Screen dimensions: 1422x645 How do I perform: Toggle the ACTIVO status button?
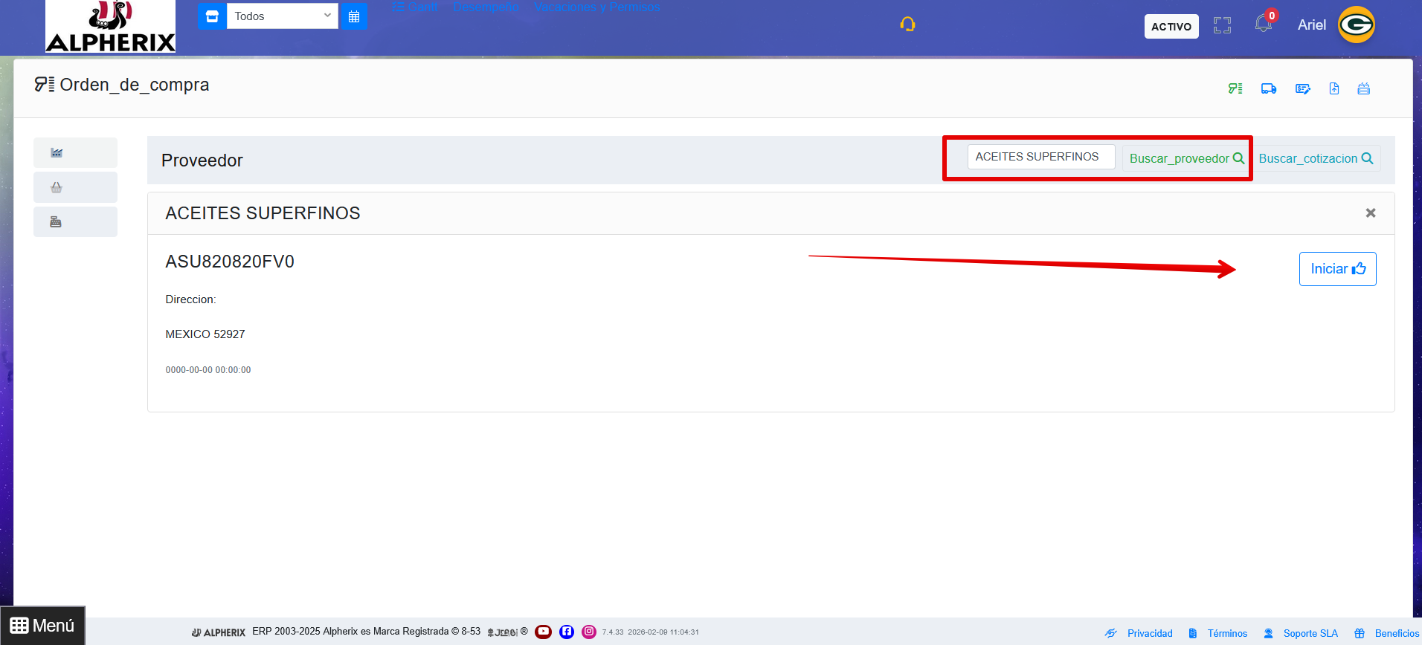(1171, 27)
